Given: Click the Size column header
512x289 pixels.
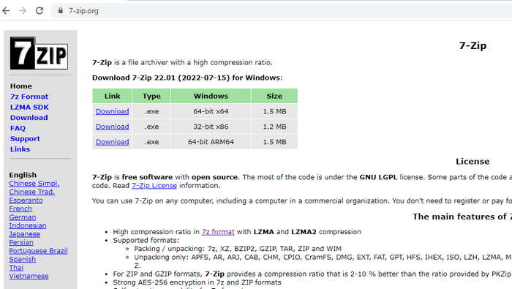Looking at the screenshot, I should coord(274,96).
